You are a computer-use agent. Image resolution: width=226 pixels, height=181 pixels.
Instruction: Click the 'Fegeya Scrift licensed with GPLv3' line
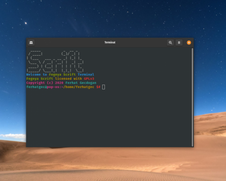point(60,79)
